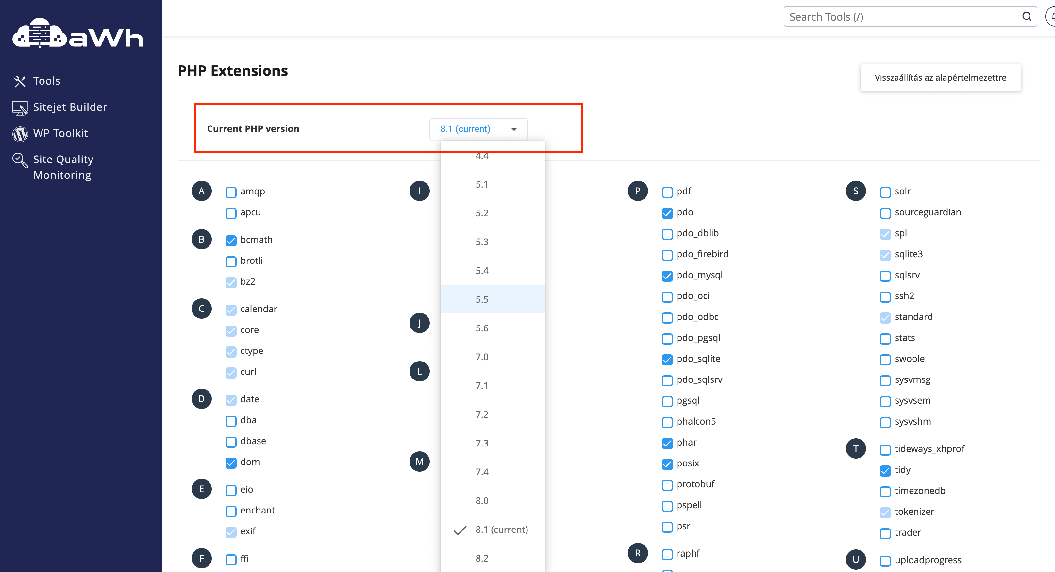Tick the pgsql extension checkbox
The image size is (1055, 572).
(x=667, y=401)
